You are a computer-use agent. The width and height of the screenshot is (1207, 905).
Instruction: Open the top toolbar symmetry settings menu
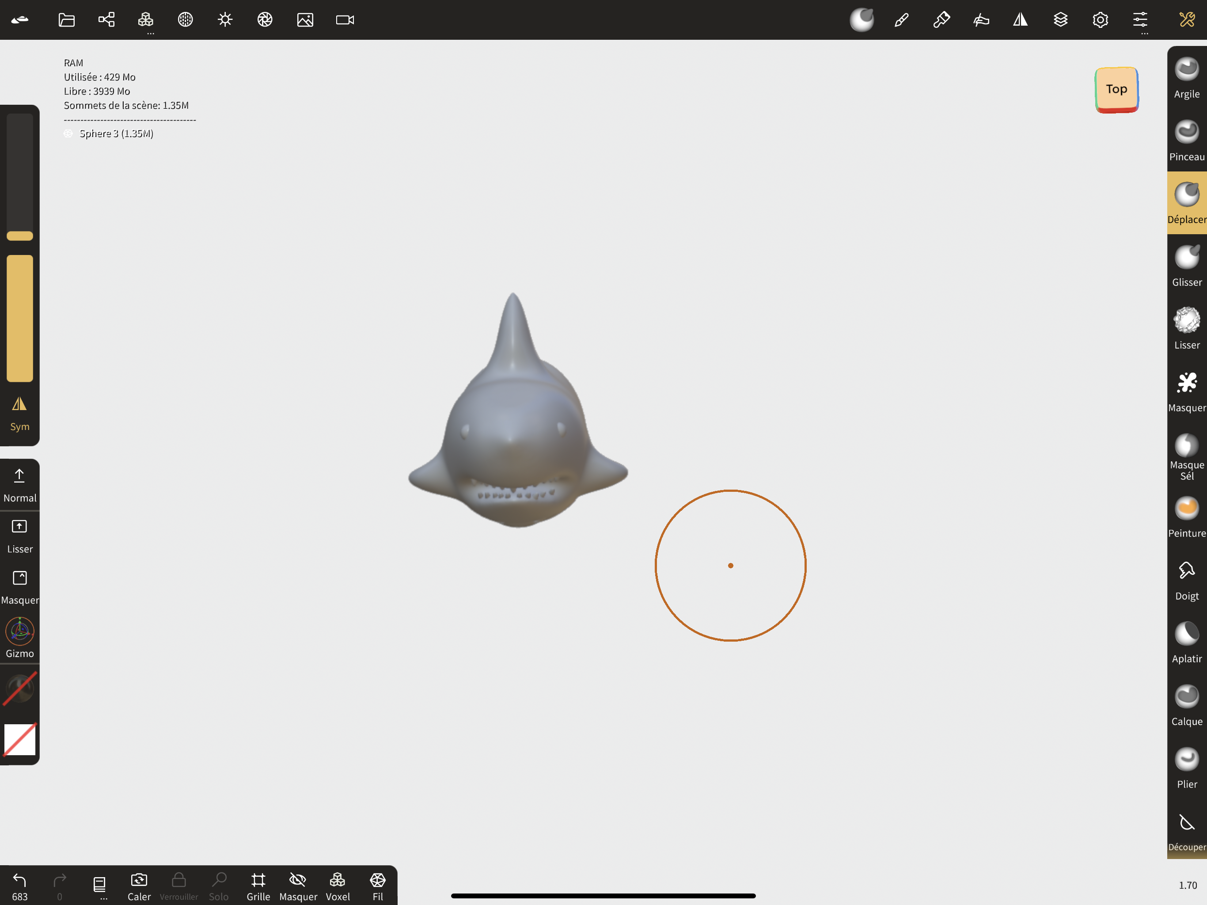click(x=1021, y=20)
